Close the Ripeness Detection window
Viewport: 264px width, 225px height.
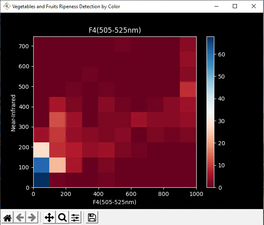254,6
